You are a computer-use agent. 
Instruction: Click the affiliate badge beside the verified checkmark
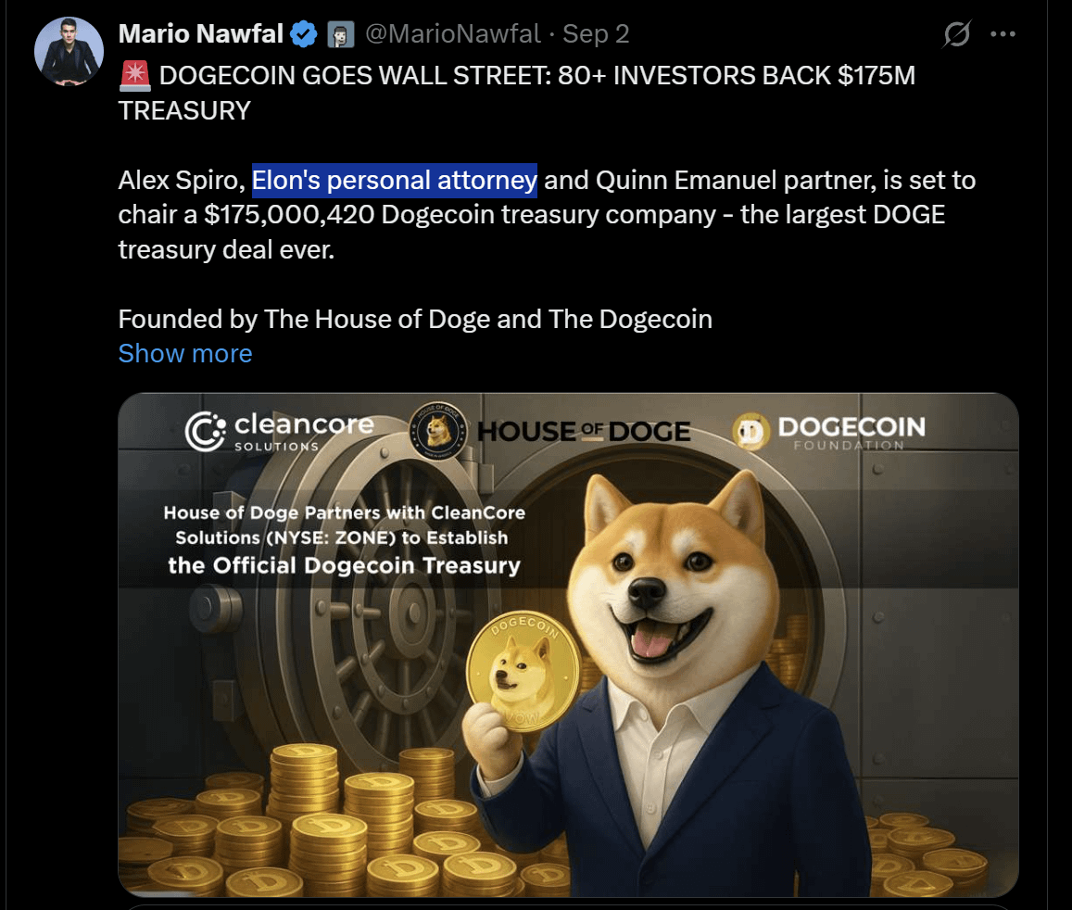[340, 34]
